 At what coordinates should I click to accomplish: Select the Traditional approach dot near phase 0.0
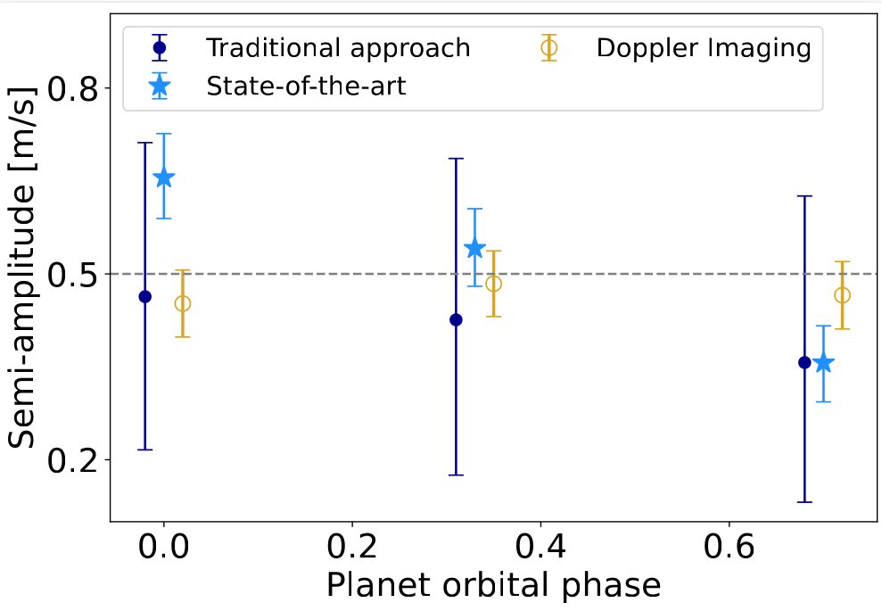145,296
